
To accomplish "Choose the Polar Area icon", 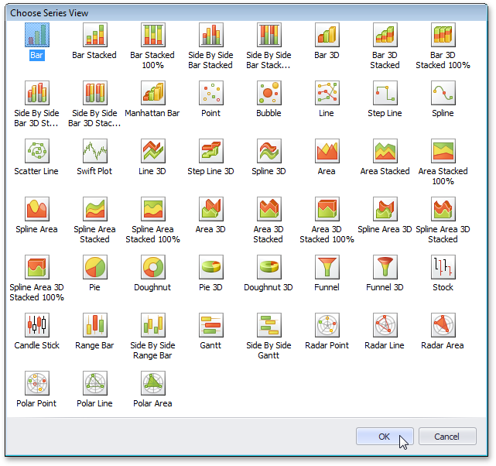I will pyautogui.click(x=153, y=383).
